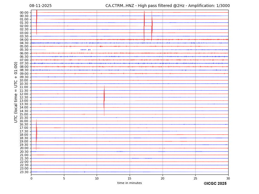
Task: Click the "time in minutes" axis label
Action: pyautogui.click(x=129, y=183)
